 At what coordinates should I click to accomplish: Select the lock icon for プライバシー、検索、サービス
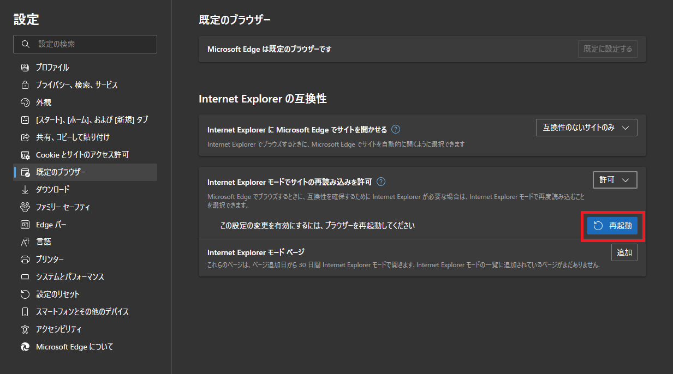coord(25,85)
